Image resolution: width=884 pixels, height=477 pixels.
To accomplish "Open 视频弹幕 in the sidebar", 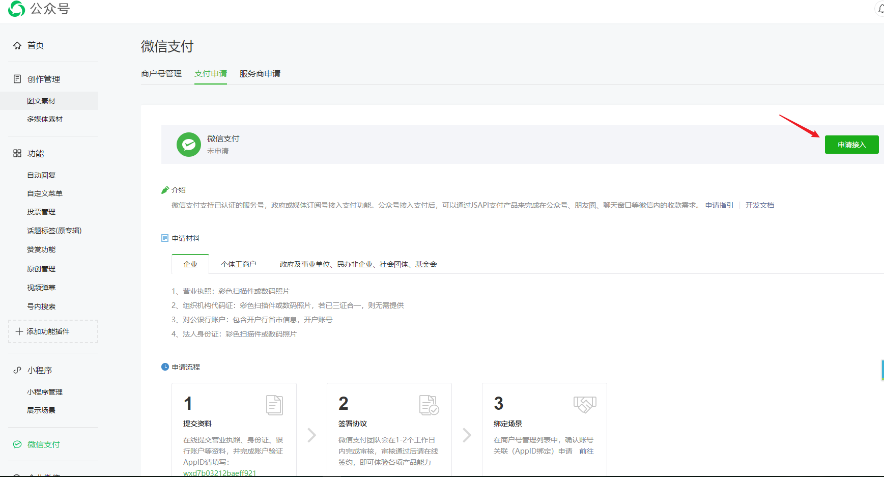I will tap(41, 288).
